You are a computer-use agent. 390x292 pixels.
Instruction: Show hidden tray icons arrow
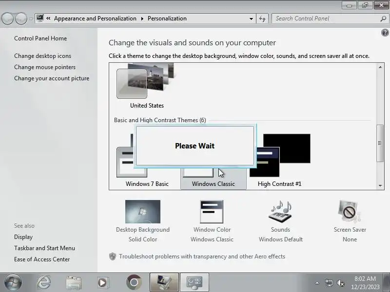coord(317,283)
